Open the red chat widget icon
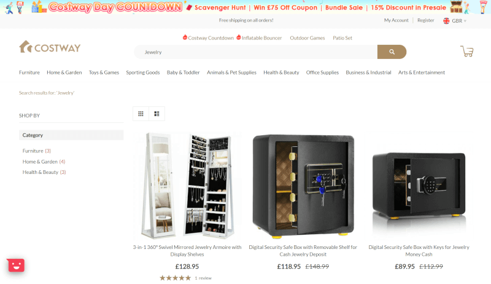The height and width of the screenshot is (284, 491). coord(16,265)
